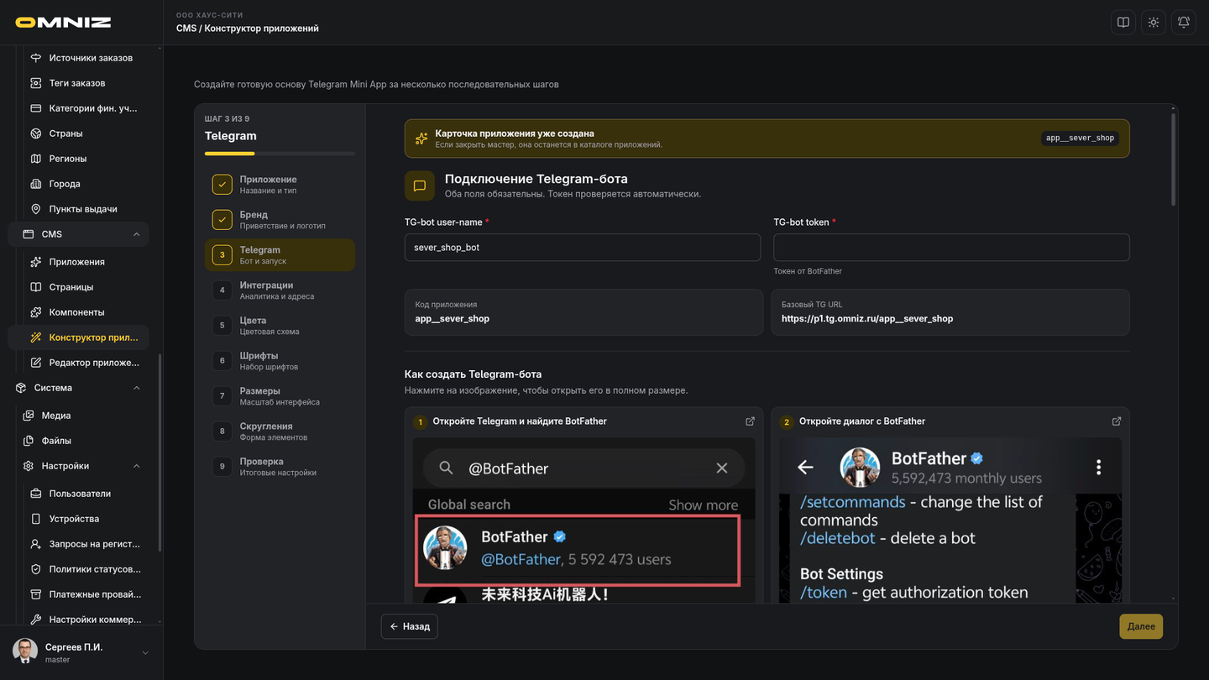Go to Приложение wizard step

(280, 185)
